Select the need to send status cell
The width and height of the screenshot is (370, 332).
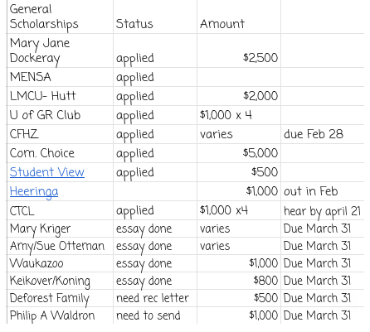click(x=155, y=315)
